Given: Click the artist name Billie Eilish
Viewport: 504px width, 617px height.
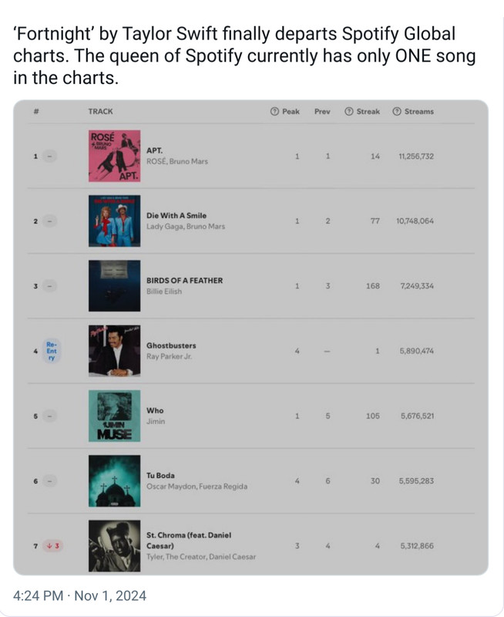Looking at the screenshot, I should [164, 292].
